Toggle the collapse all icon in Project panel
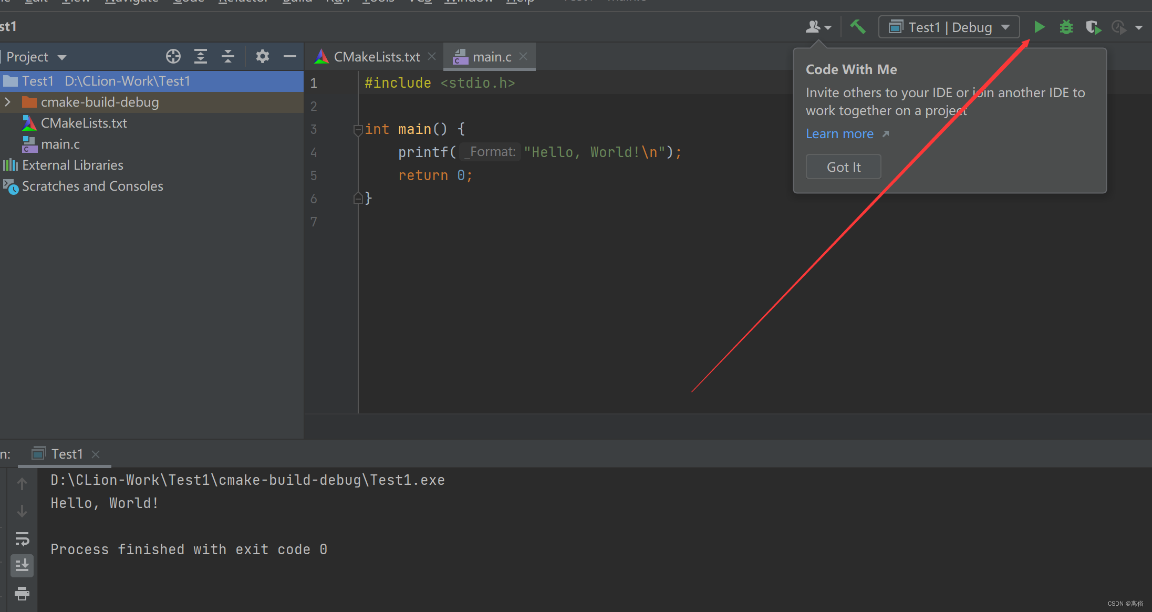The width and height of the screenshot is (1152, 612). 227,57
